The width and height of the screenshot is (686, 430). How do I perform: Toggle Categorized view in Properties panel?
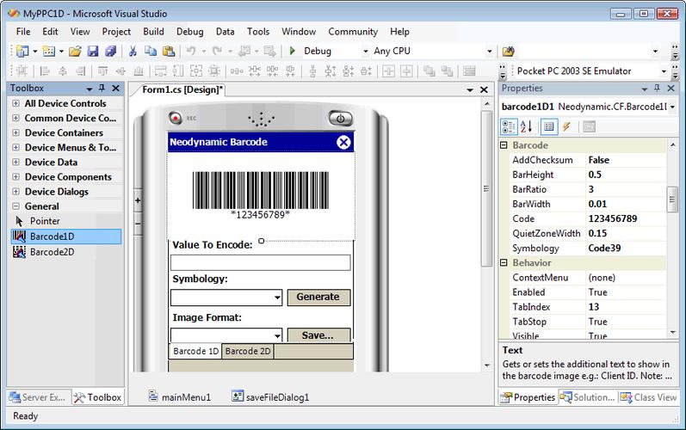pyautogui.click(x=509, y=127)
